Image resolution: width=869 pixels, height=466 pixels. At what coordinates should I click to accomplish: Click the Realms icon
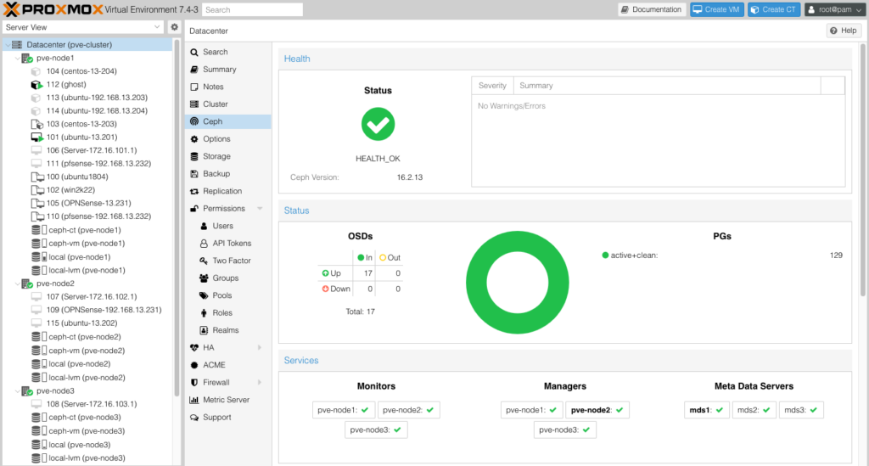204,330
